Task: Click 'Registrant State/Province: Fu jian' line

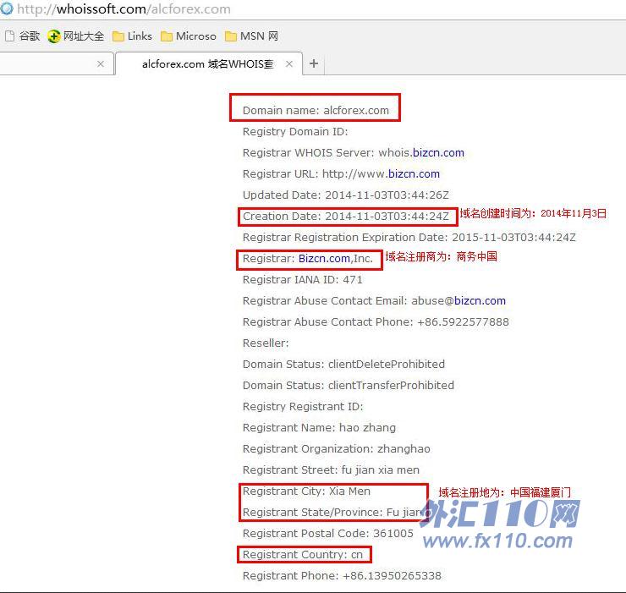Action: point(334,513)
